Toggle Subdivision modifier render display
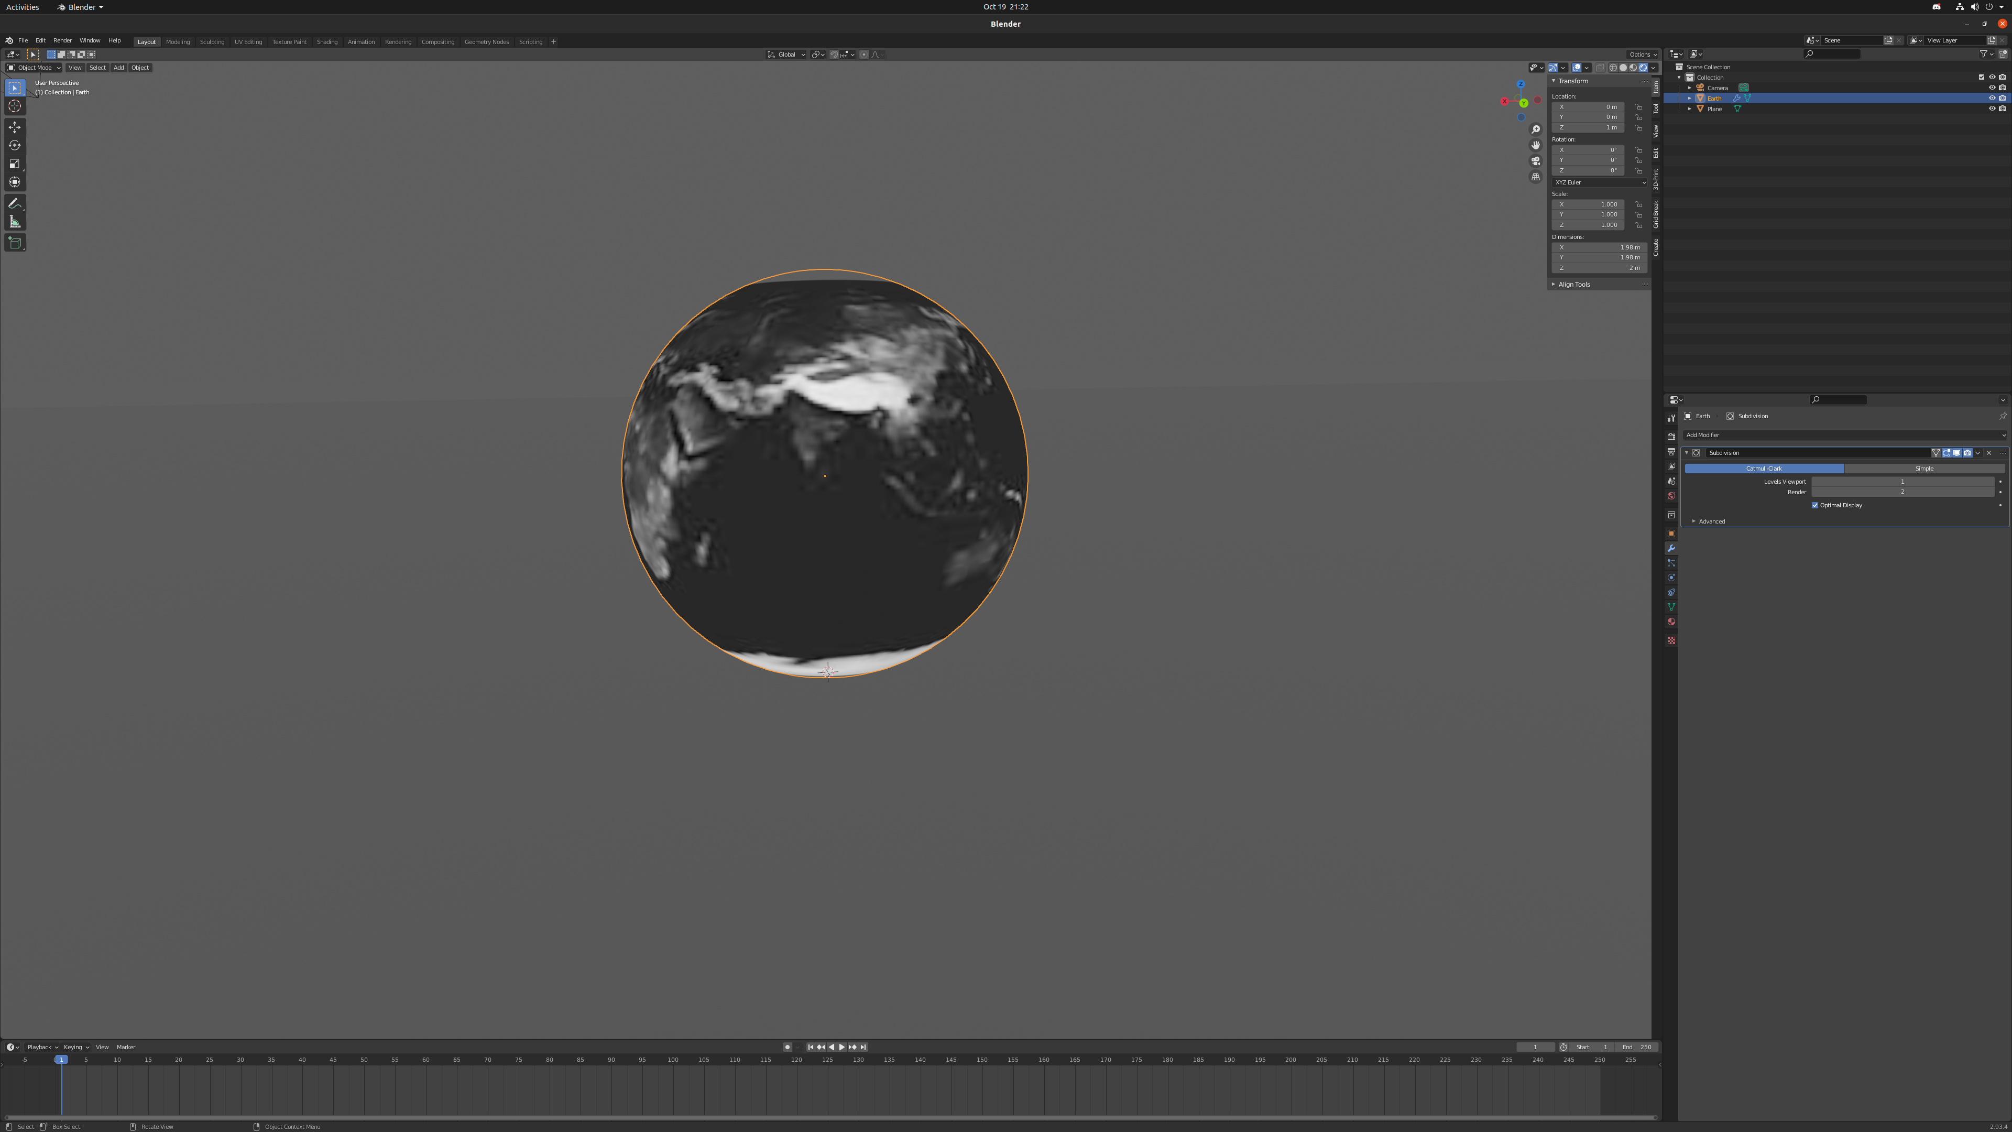2012x1132 pixels. point(1967,453)
